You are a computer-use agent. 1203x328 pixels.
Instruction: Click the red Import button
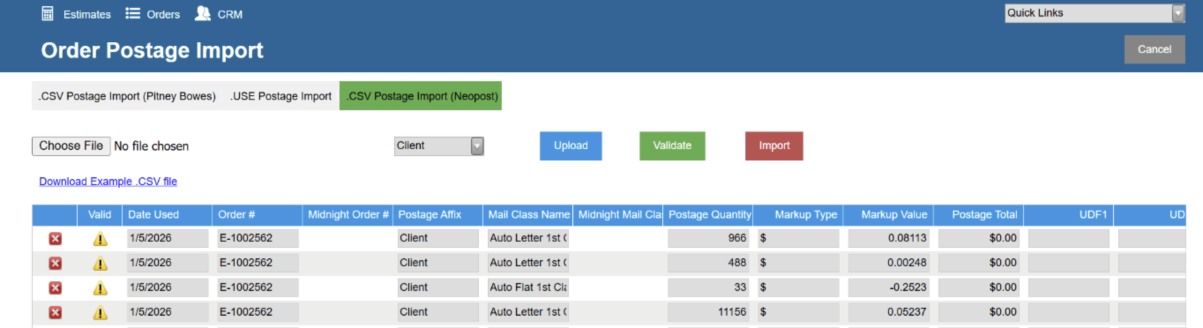(774, 146)
